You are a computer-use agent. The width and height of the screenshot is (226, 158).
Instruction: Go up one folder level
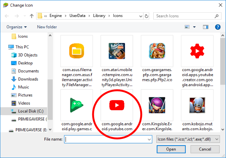coord(32,16)
